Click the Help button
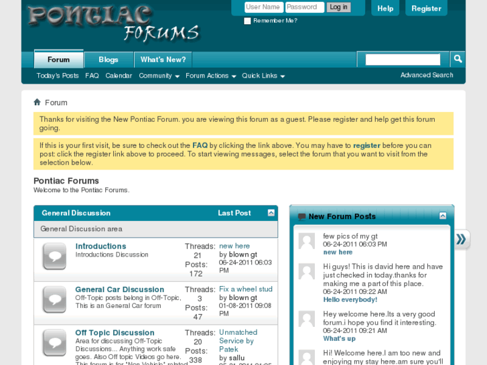Image resolution: width=487 pixels, height=365 pixels. click(385, 9)
